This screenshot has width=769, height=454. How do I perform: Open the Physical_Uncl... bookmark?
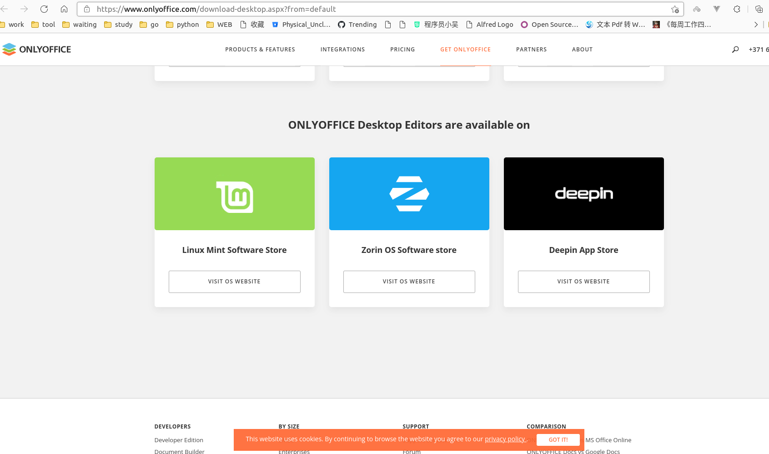click(301, 25)
